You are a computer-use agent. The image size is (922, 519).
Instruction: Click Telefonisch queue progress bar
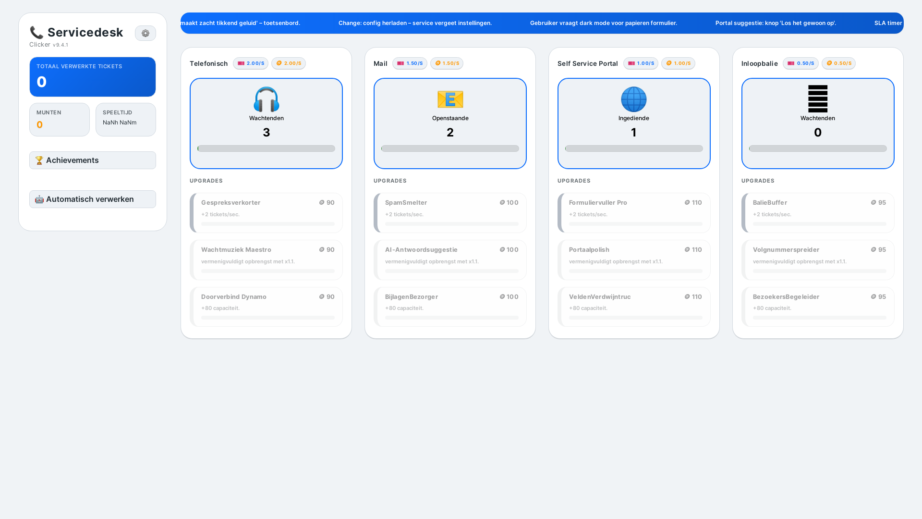tap(266, 148)
